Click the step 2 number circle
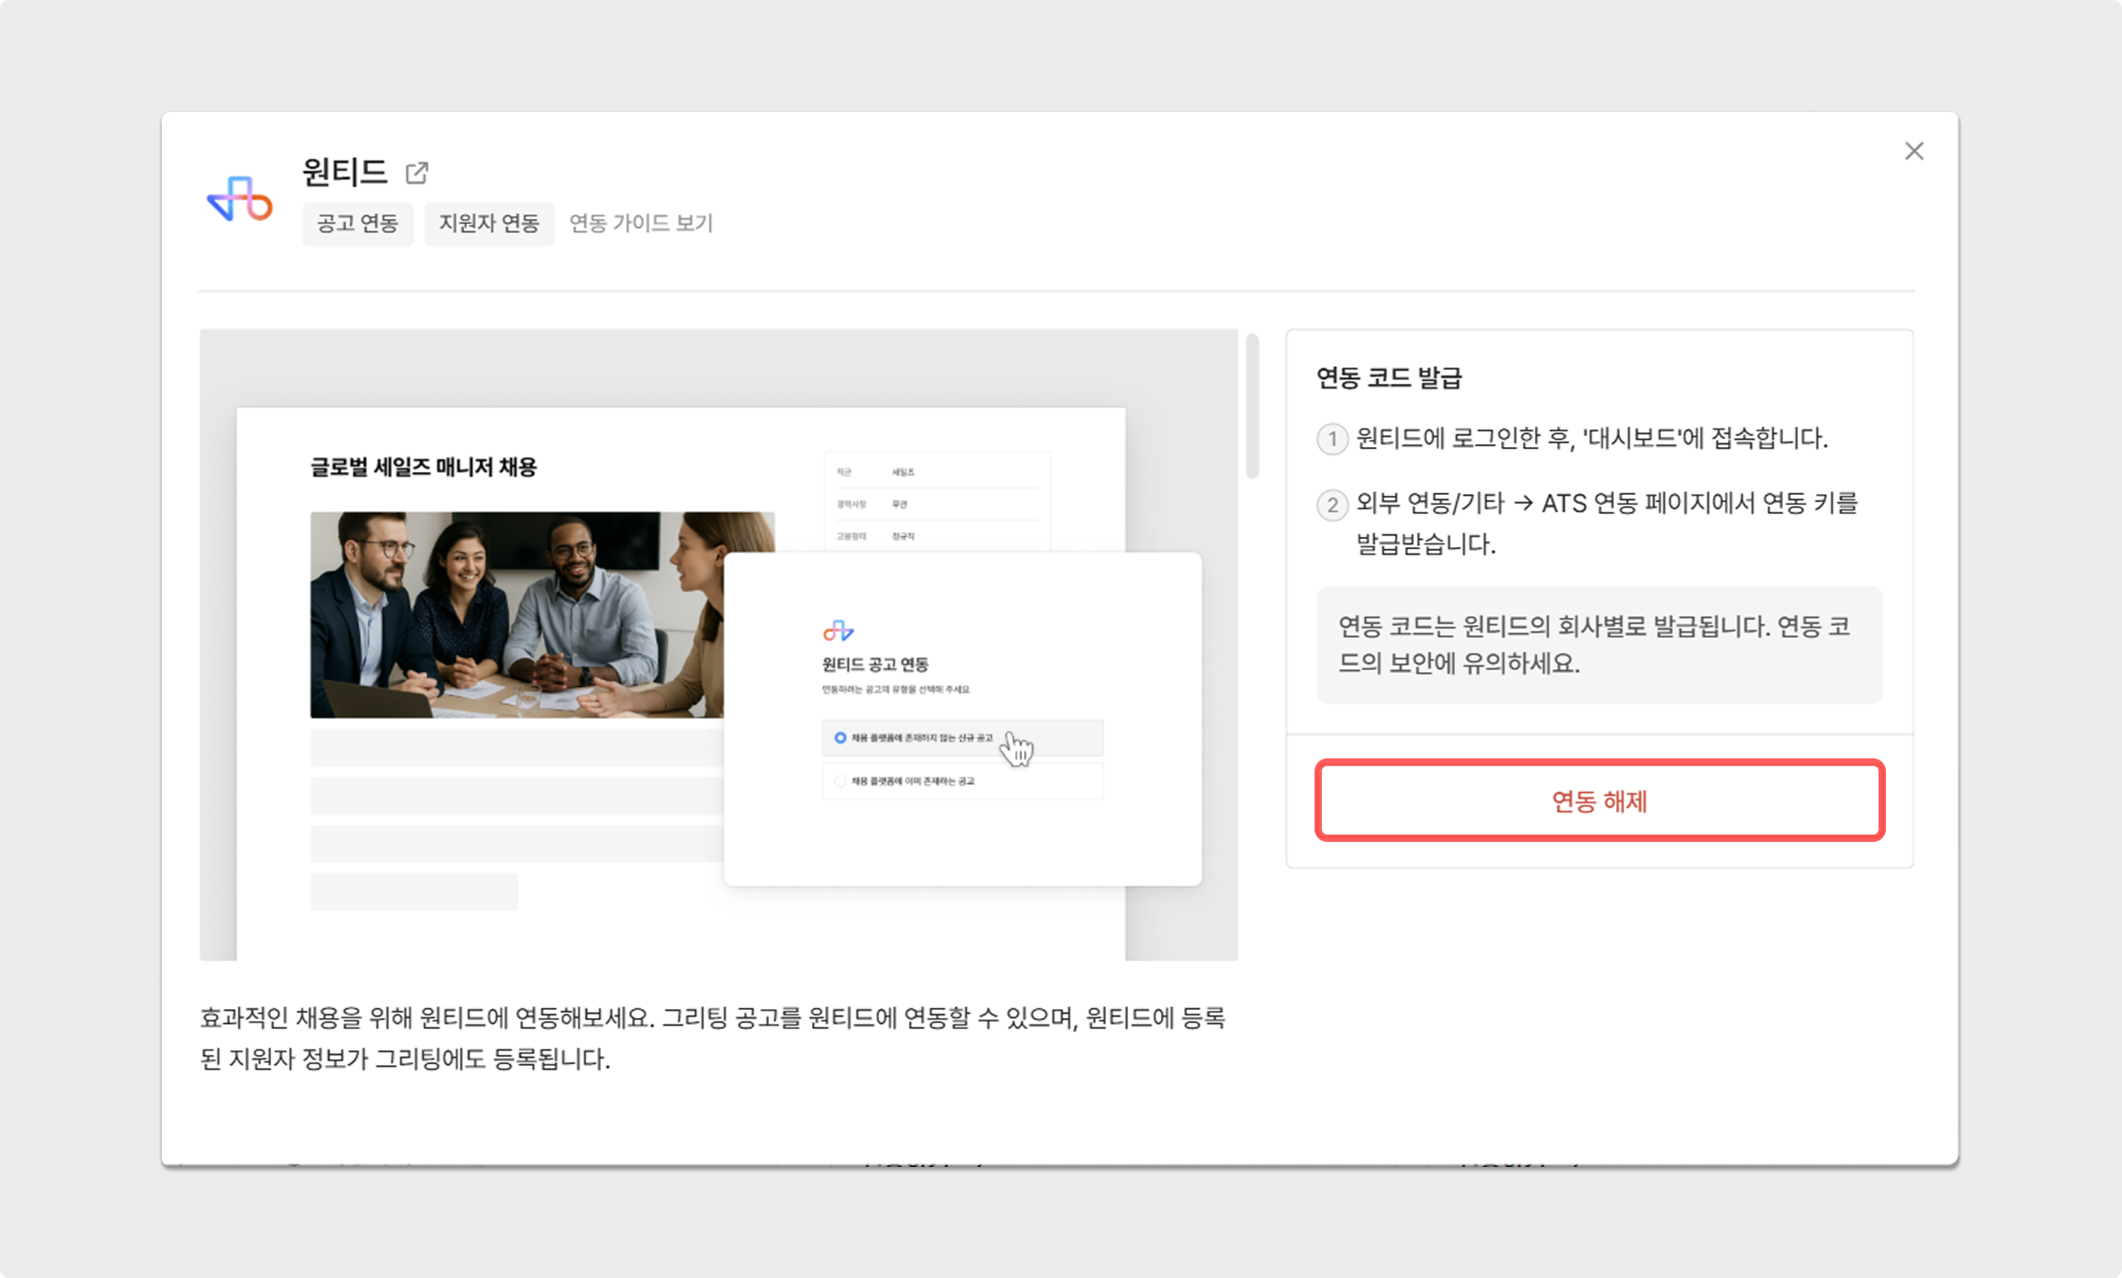The height and width of the screenshot is (1278, 2122). tap(1332, 505)
